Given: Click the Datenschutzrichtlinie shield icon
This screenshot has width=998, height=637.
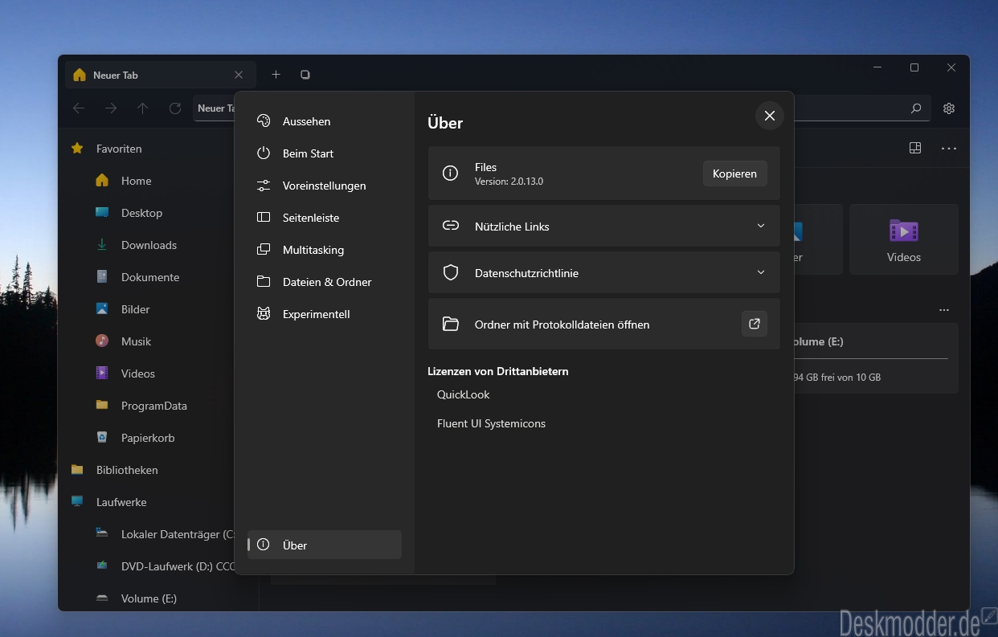Looking at the screenshot, I should point(451,272).
